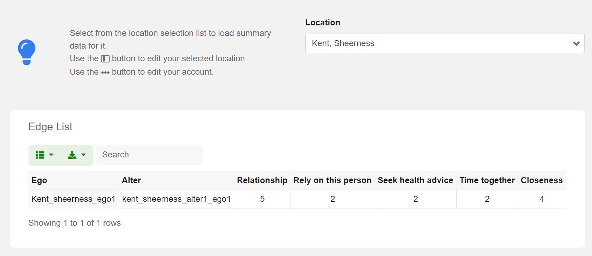Expand the Location dropdown chevron
Screen dimensions: 592x256
[x=576, y=43]
